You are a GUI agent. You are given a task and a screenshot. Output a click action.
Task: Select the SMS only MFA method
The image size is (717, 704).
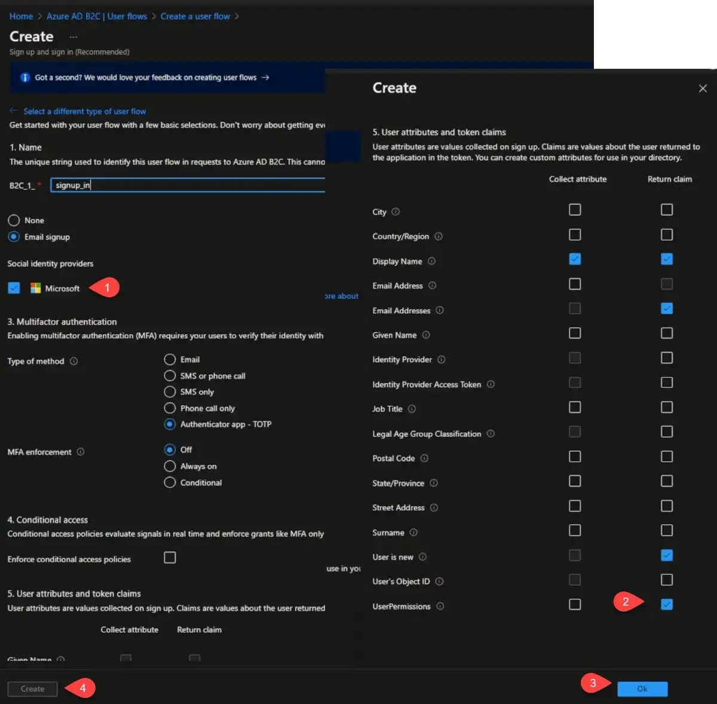click(170, 392)
